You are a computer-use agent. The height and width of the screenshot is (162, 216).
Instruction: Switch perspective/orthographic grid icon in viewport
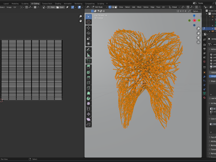198,42
